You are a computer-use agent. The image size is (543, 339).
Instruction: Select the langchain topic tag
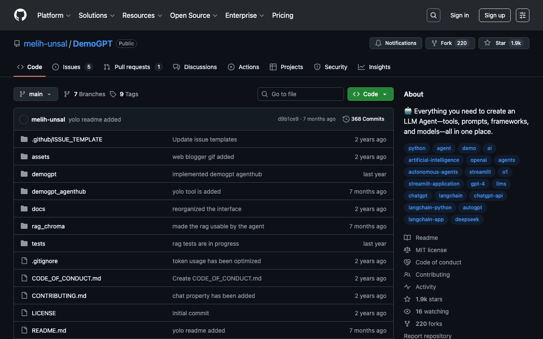[x=451, y=196]
